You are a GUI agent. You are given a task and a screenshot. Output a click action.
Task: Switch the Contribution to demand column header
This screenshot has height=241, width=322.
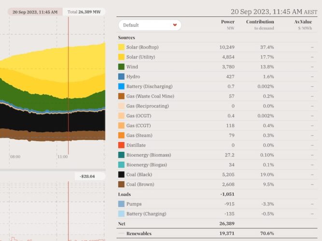tap(260, 25)
